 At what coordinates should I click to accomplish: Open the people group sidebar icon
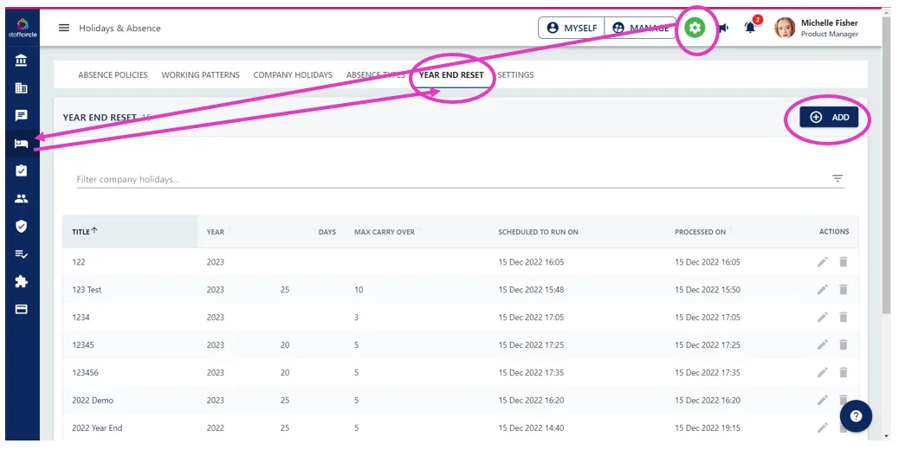point(21,199)
